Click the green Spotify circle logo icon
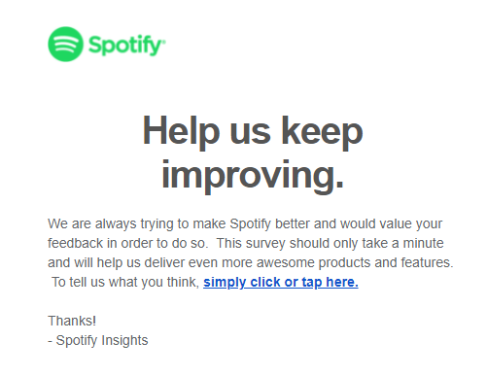The image size is (487, 376). tap(65, 44)
